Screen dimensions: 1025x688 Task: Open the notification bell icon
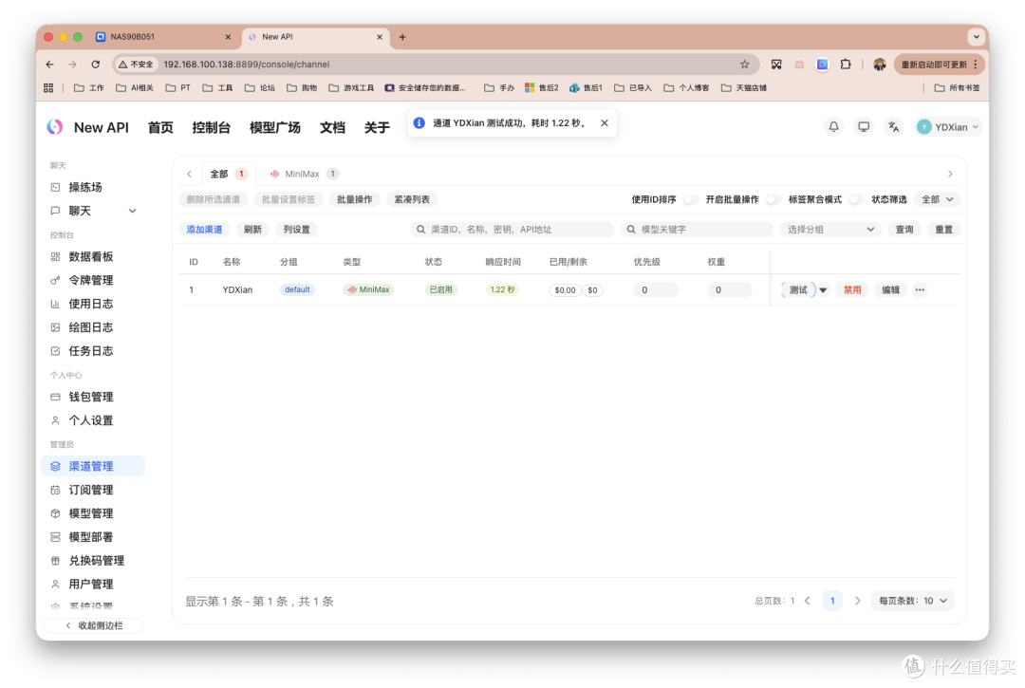pos(833,127)
